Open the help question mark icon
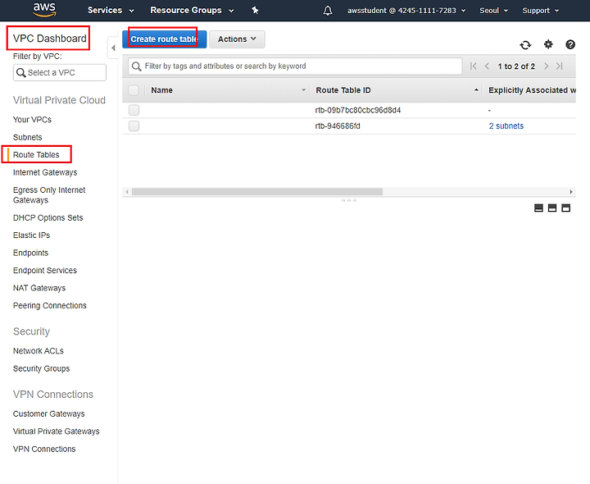 570,44
